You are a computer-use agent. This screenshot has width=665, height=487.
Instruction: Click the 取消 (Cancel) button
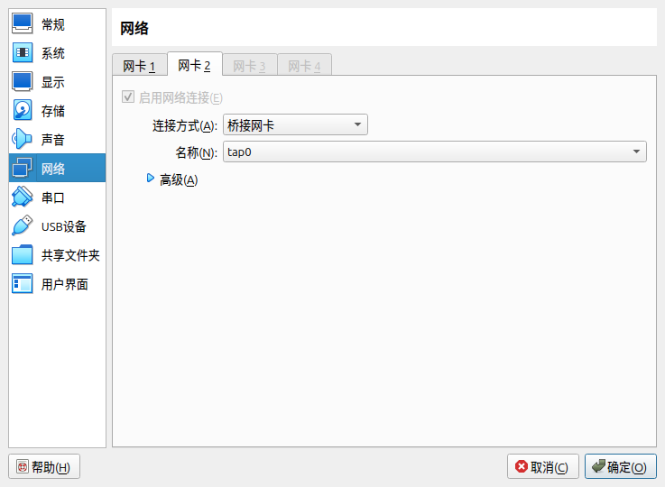pos(541,467)
